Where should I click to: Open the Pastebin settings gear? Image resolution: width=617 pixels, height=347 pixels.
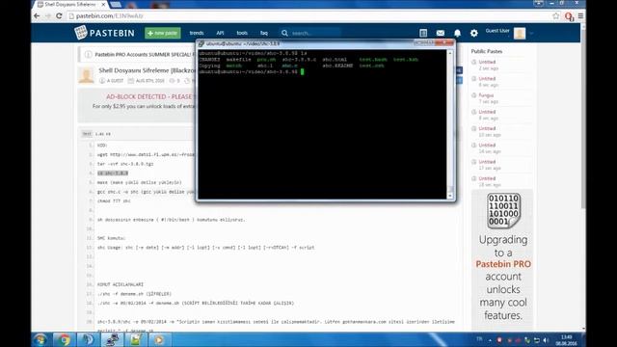pyautogui.click(x=473, y=33)
